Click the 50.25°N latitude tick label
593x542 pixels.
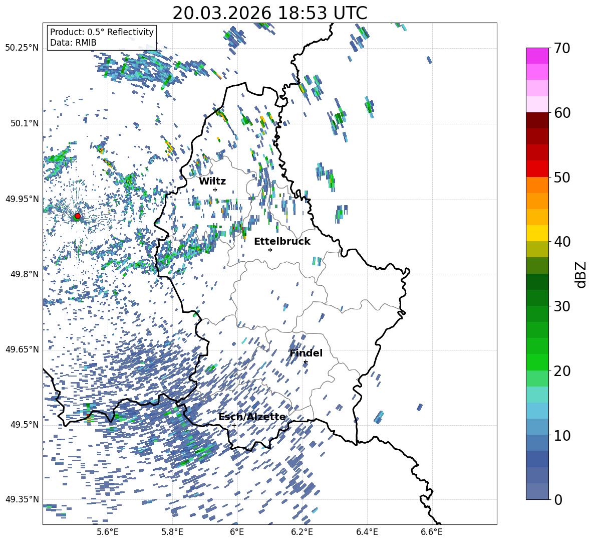point(22,48)
